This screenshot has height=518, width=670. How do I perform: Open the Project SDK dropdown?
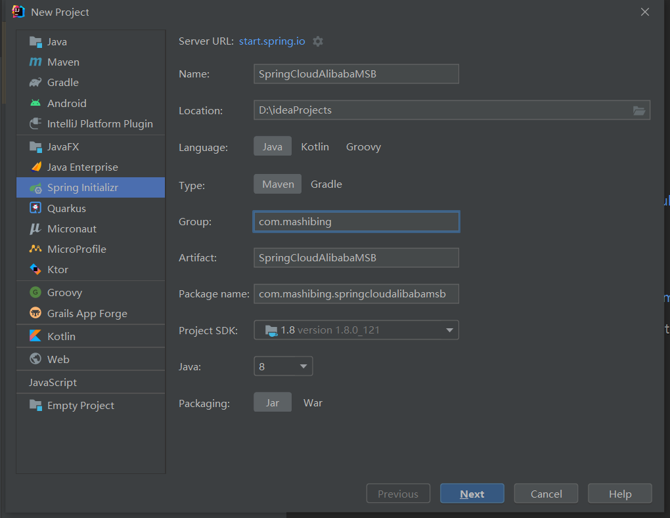(357, 330)
